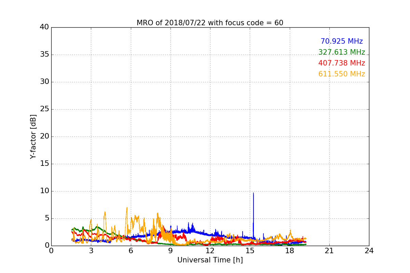Click the x-axis tick label '24'
410x273 pixels.
point(369,251)
